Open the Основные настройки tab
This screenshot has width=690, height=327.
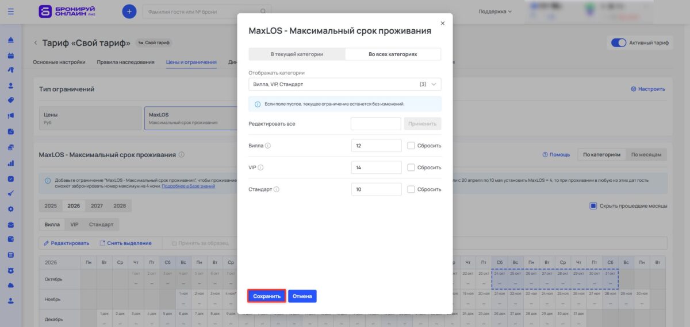(x=59, y=62)
